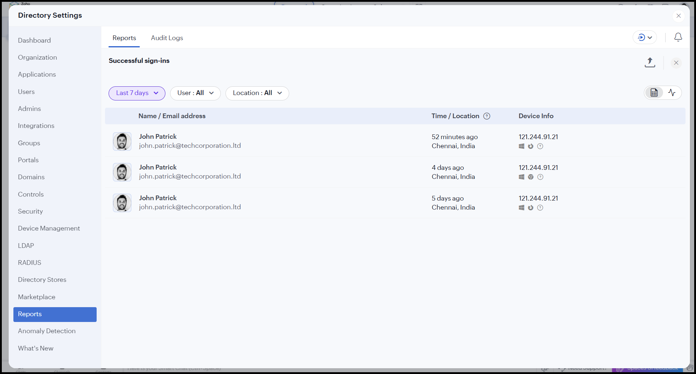The height and width of the screenshot is (374, 696).
Task: Select Device Management in the sidebar
Action: click(x=49, y=228)
